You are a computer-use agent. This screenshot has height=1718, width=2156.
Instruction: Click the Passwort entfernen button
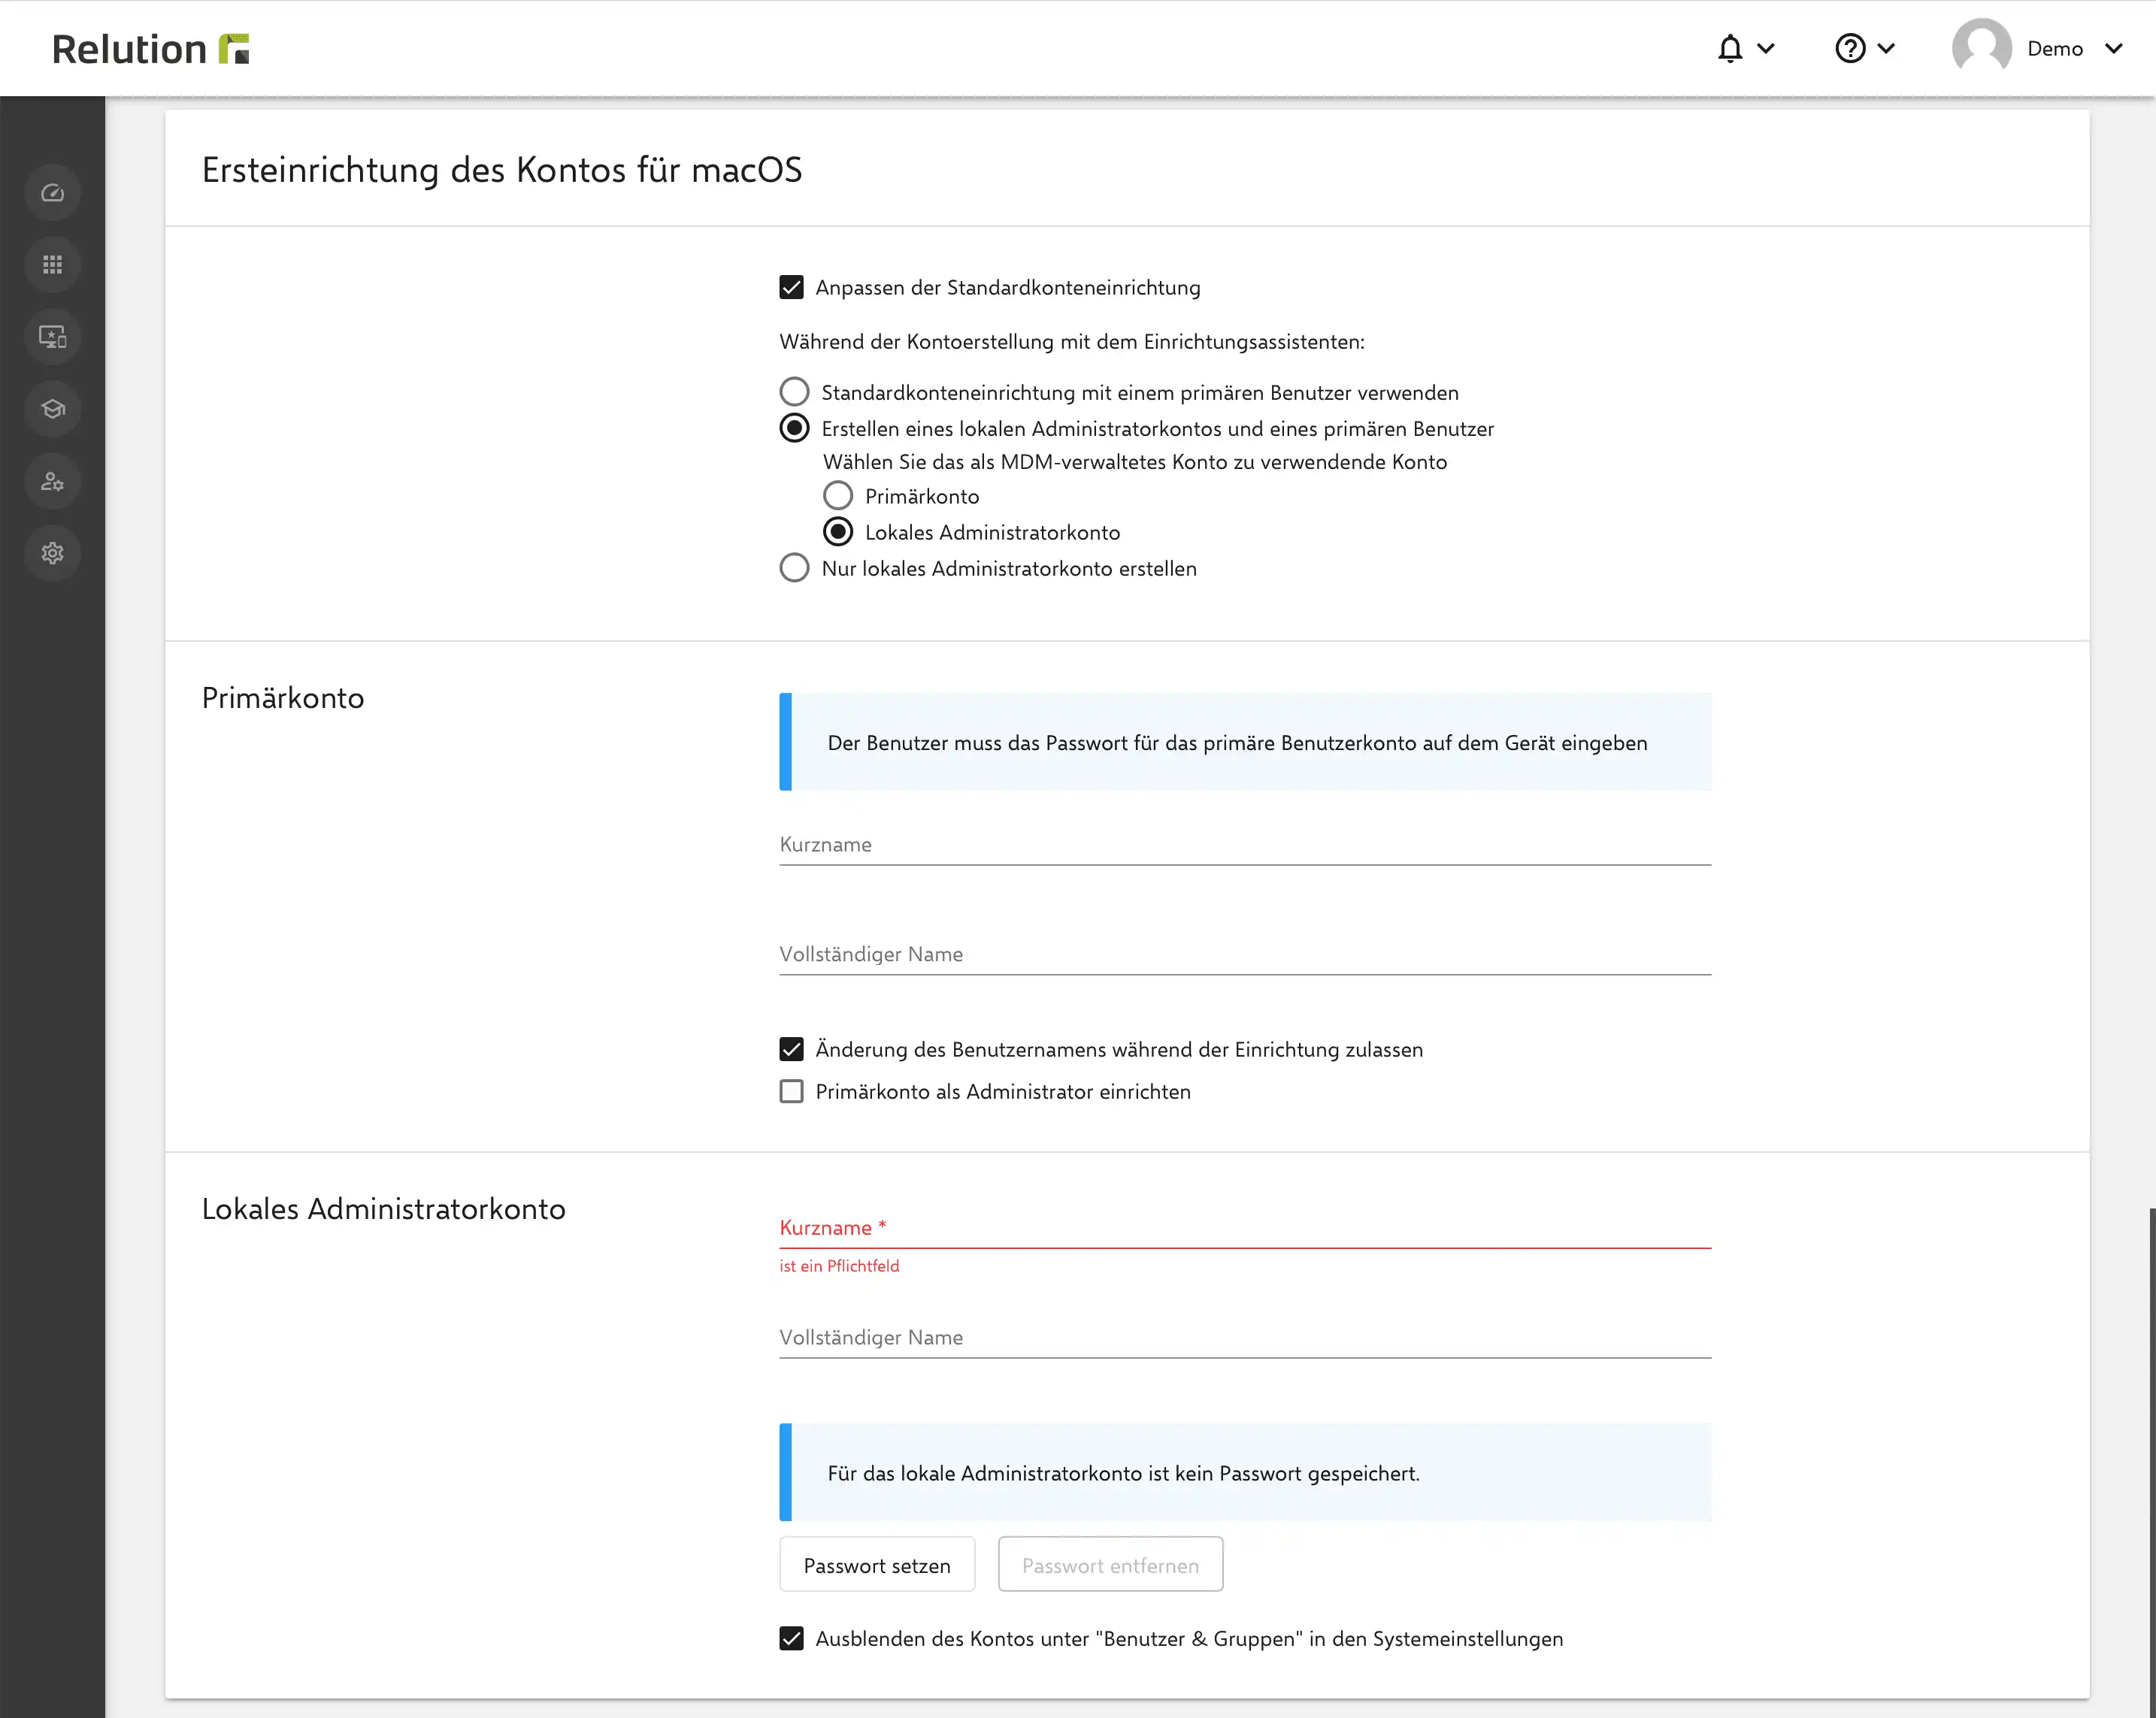coord(1110,1564)
